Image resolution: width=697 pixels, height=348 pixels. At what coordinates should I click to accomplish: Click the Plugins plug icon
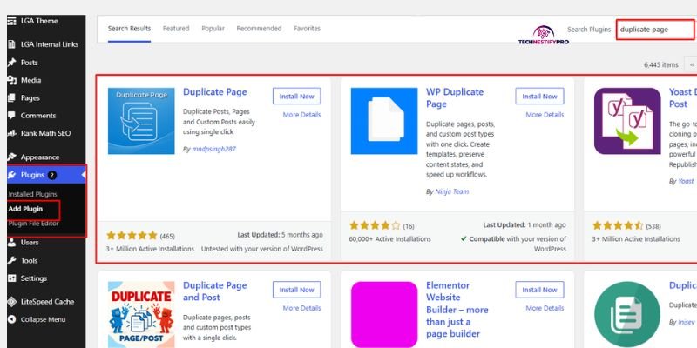11,175
